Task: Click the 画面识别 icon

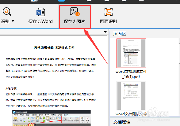Action: click(109, 12)
